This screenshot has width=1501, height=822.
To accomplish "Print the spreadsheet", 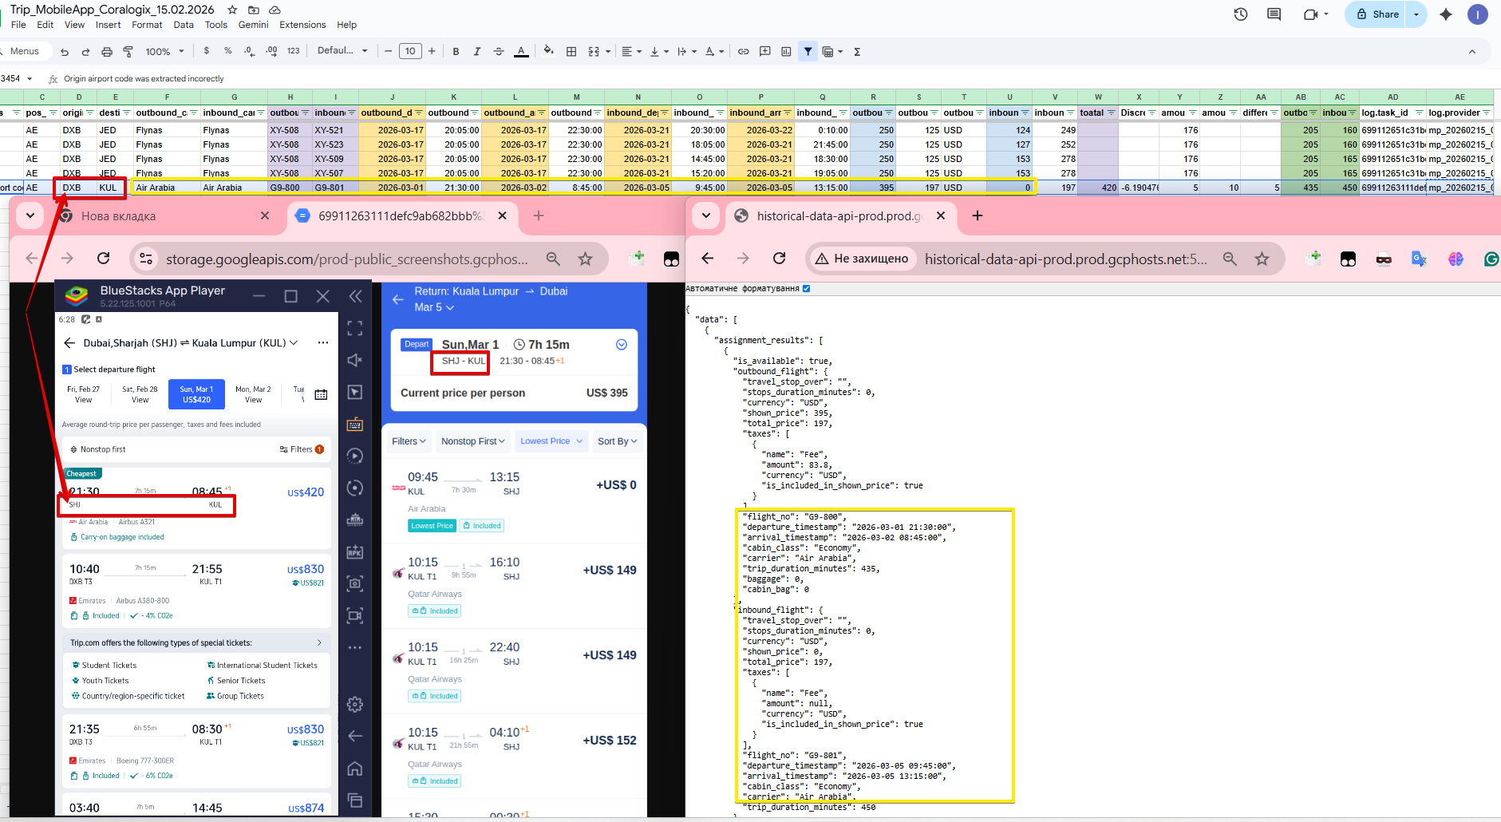I will click(107, 52).
